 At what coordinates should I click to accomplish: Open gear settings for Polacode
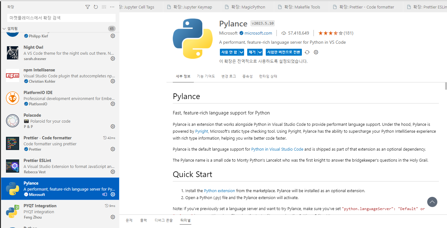tap(113, 126)
